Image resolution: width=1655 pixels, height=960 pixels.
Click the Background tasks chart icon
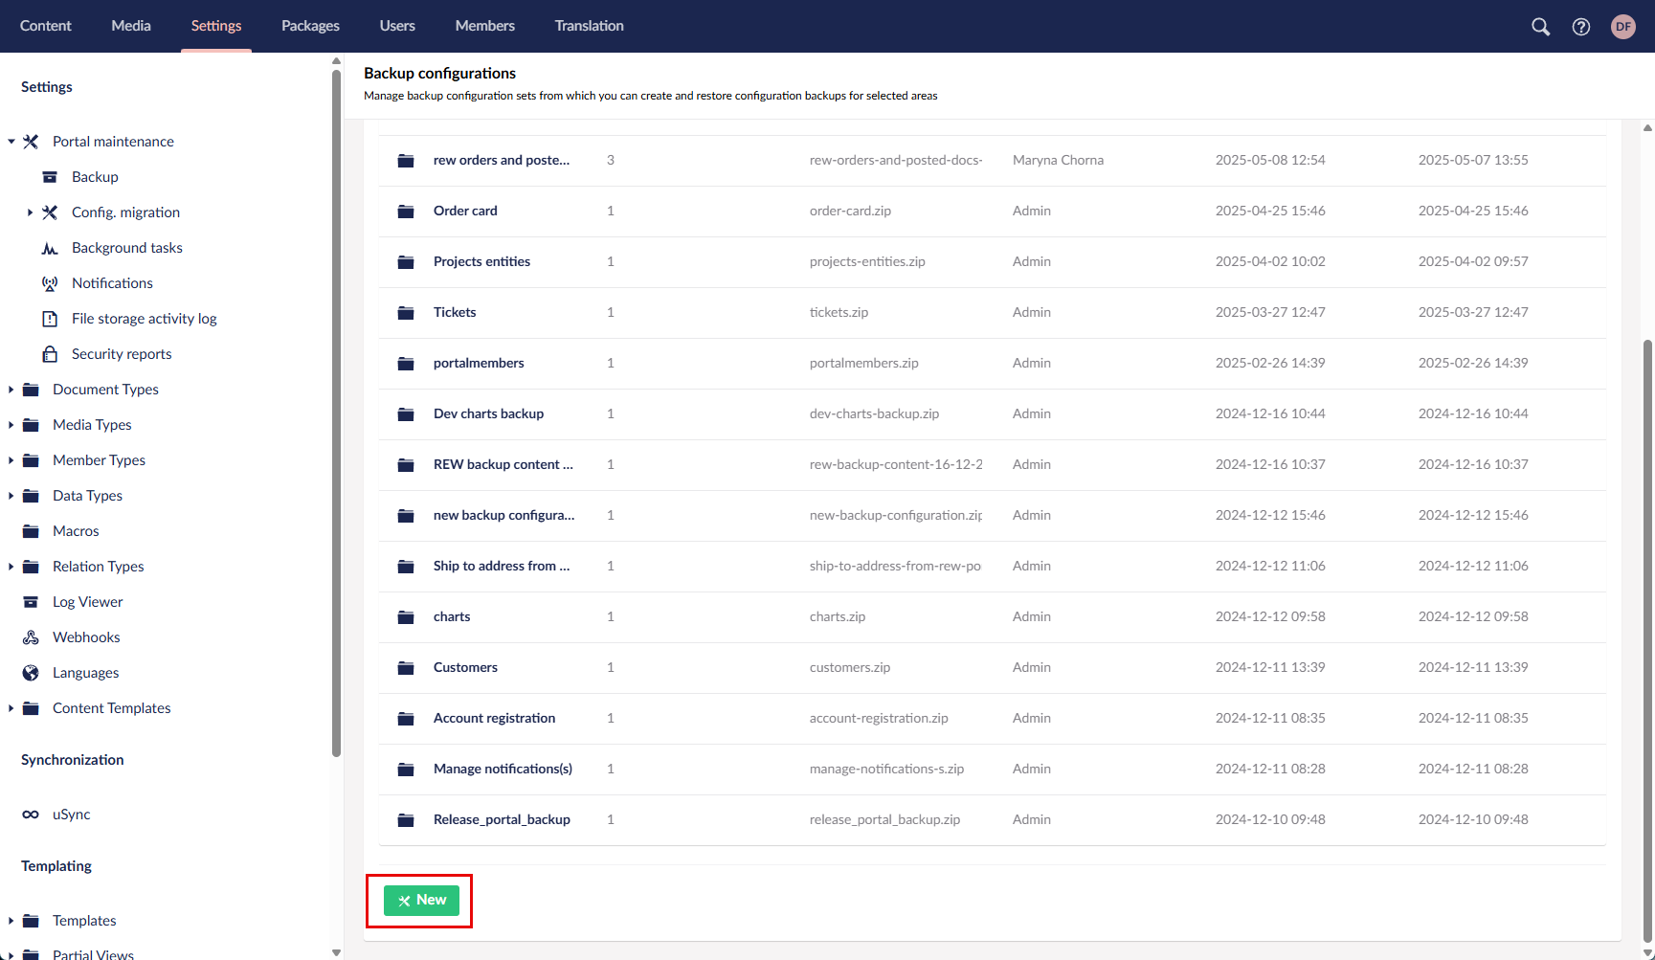point(50,248)
